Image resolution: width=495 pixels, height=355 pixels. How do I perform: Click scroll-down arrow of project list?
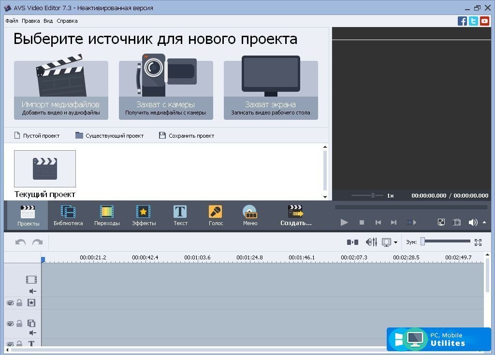pos(325,197)
